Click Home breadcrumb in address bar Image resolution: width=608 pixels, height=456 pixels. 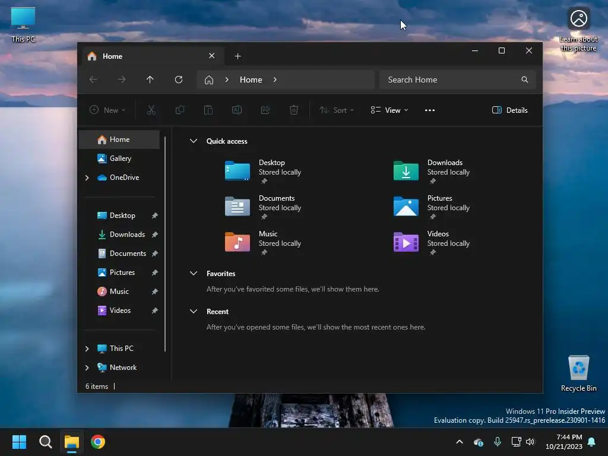[x=251, y=80]
